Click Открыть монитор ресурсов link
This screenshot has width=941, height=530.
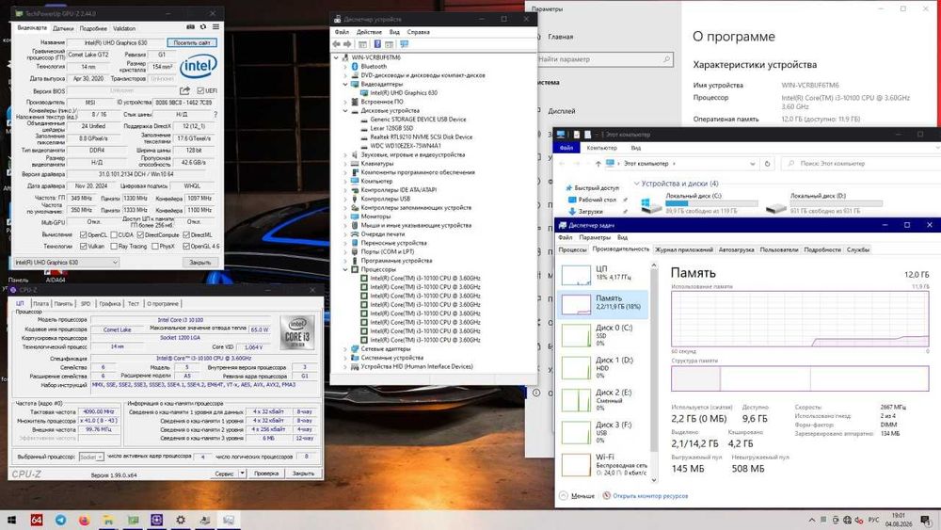pyautogui.click(x=650, y=496)
